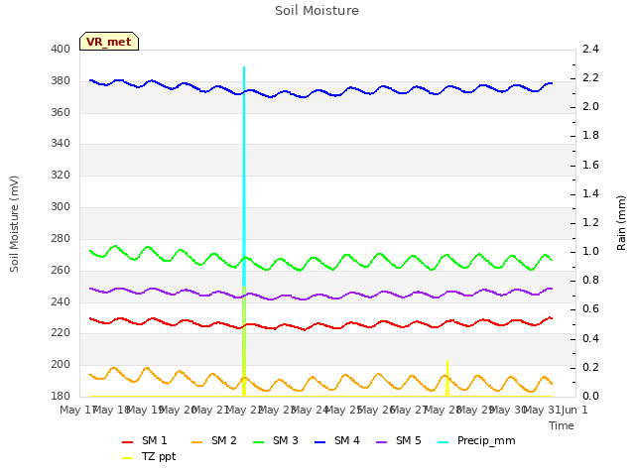Click the purple SM 5 legend swatch
This screenshot has height=476, width=635.
[x=381, y=442]
